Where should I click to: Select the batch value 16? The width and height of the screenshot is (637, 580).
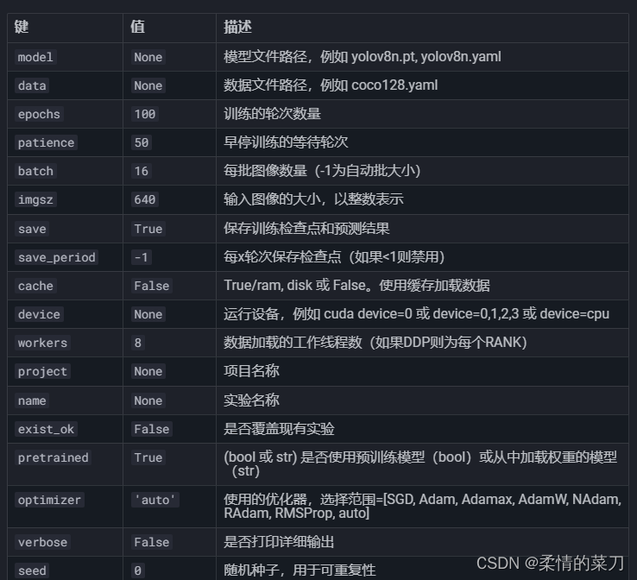tap(142, 171)
